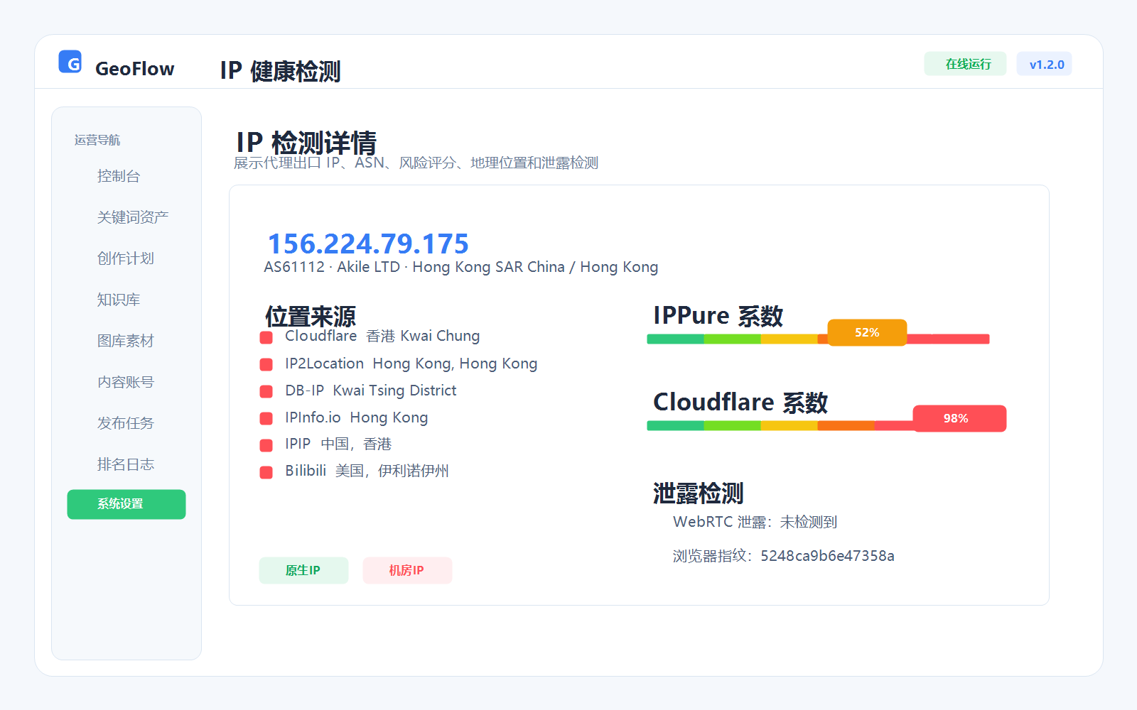The width and height of the screenshot is (1137, 710).
Task: Click the red dot beside Bilibili
Action: 266,472
